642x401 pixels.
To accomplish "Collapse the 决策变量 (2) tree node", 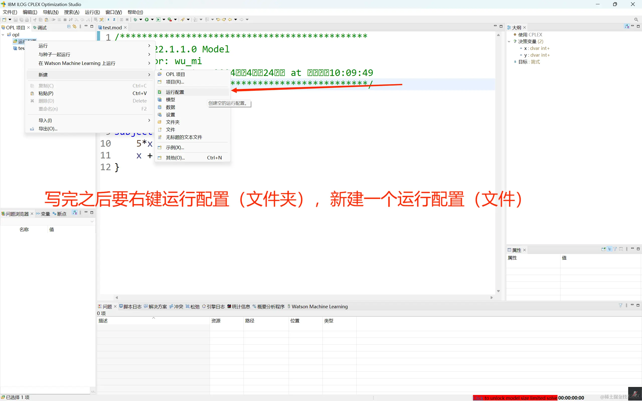I will coord(509,41).
